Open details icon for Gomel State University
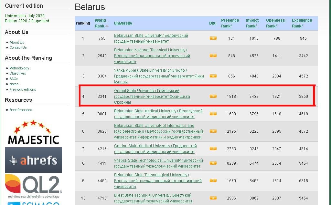 point(213,96)
